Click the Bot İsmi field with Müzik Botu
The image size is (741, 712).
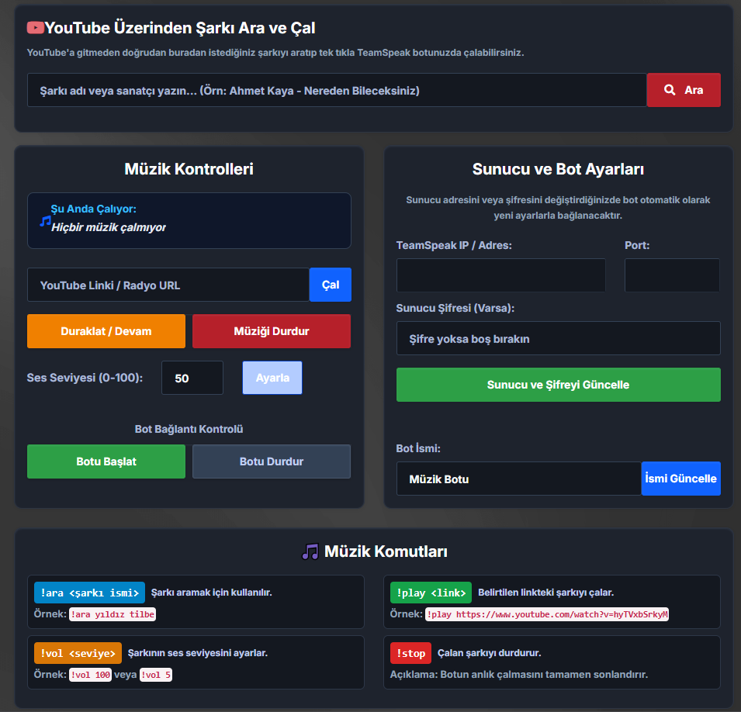pos(519,479)
